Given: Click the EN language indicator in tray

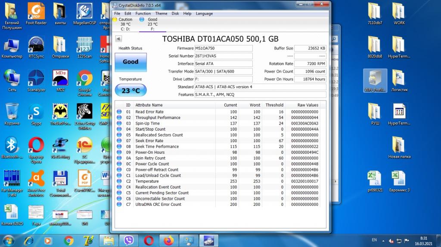Looking at the screenshot, I should click(x=374, y=240).
